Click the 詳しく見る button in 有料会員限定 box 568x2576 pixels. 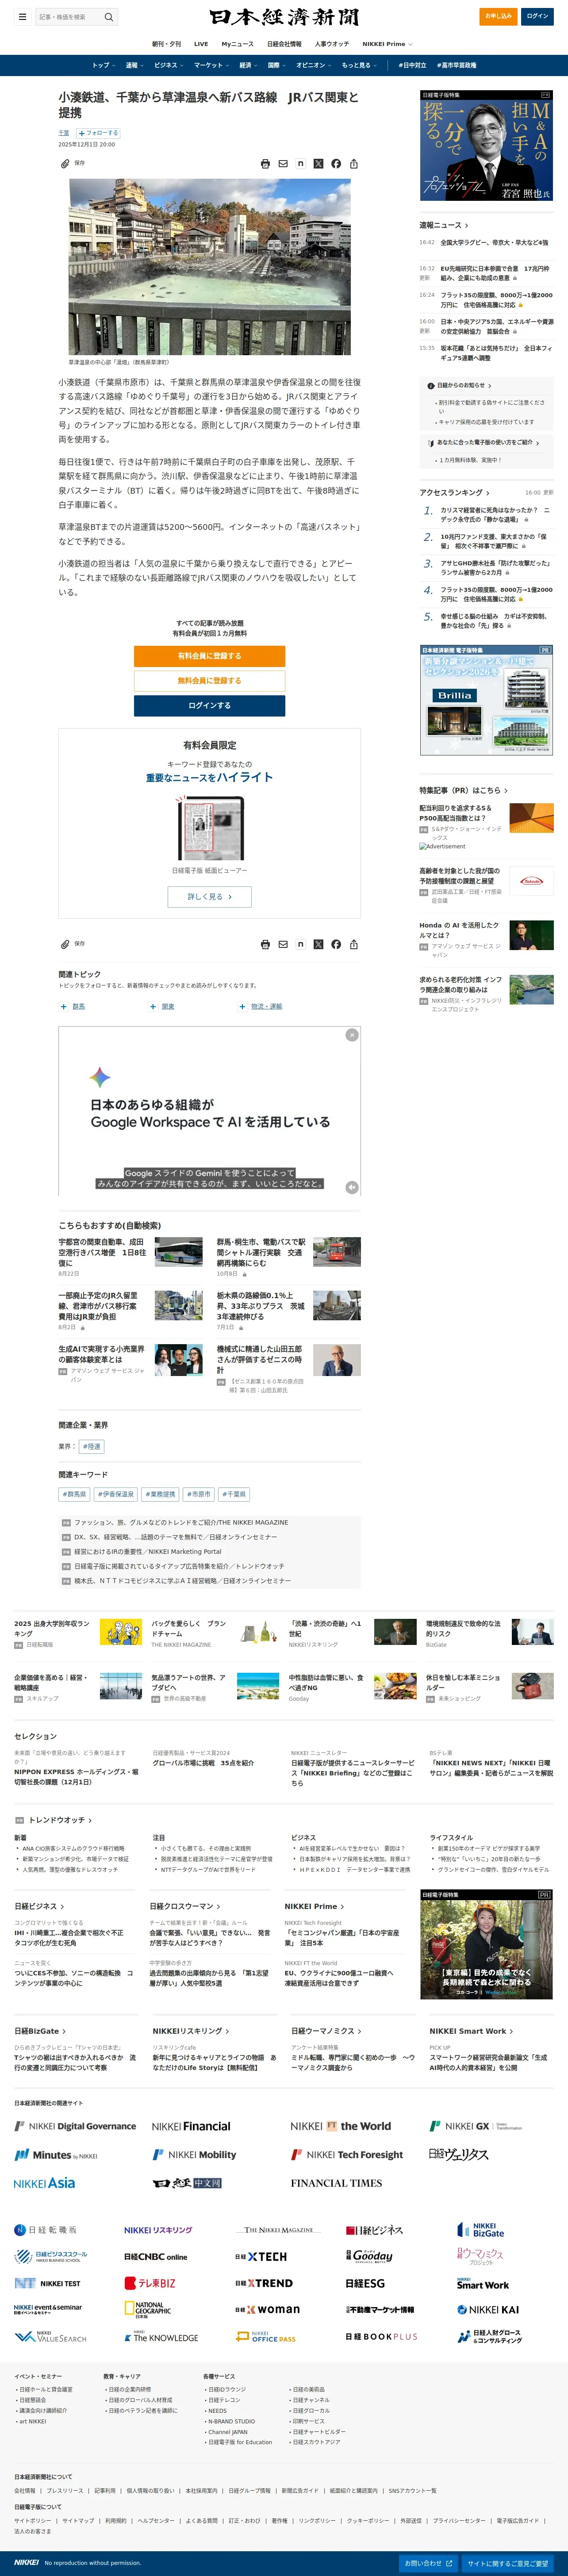click(210, 896)
